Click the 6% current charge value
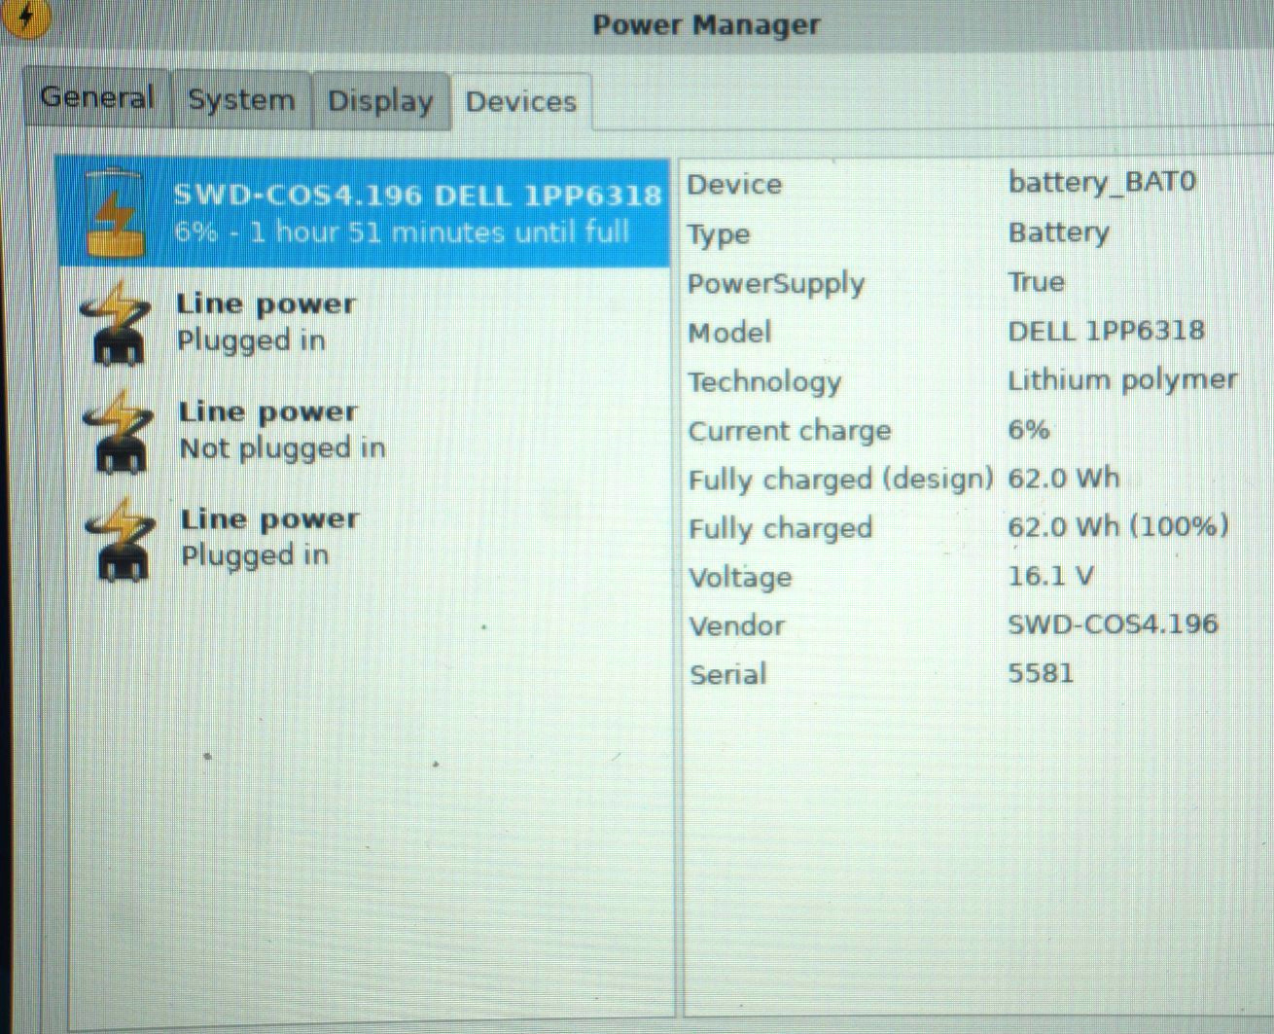This screenshot has width=1274, height=1034. (1029, 429)
